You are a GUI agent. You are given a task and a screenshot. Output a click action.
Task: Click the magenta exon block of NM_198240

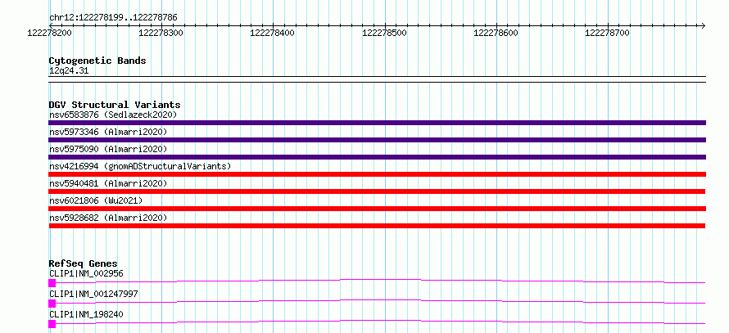pos(52,324)
